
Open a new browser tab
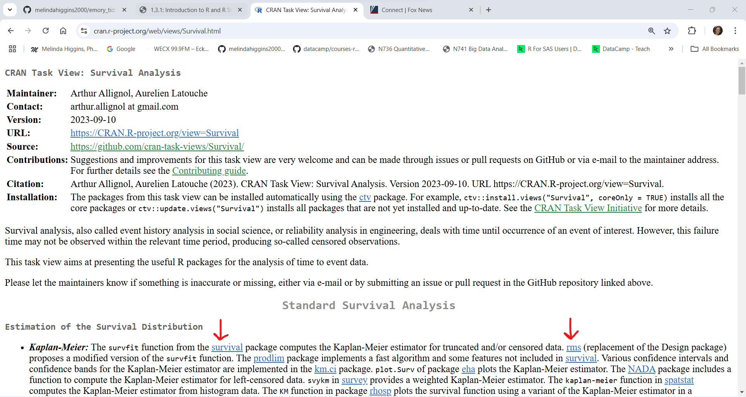(488, 10)
